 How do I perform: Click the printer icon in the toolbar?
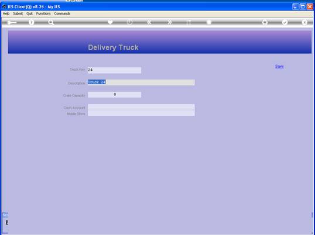[x=265, y=22]
